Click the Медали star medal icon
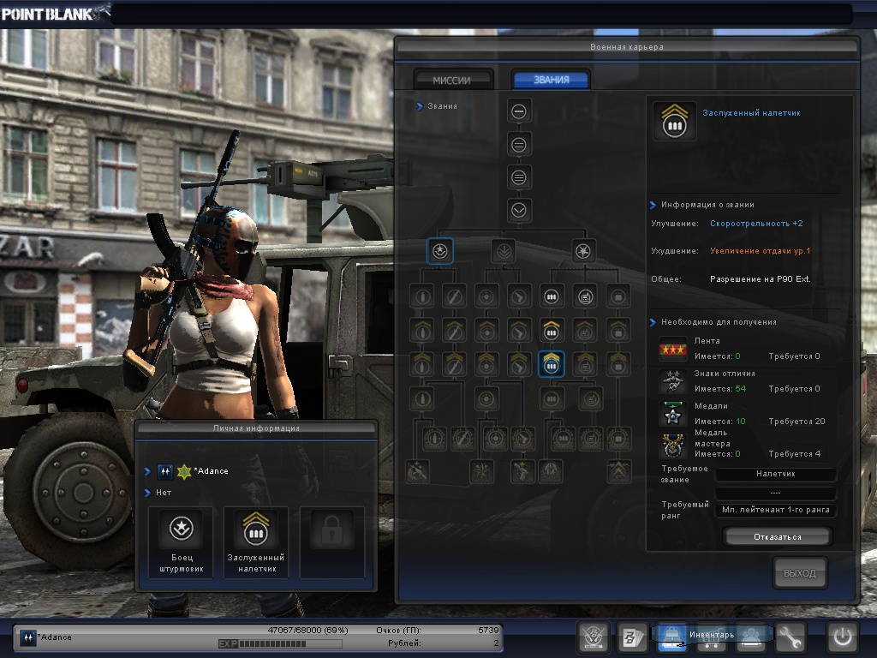This screenshot has width=877, height=658. coord(672,415)
